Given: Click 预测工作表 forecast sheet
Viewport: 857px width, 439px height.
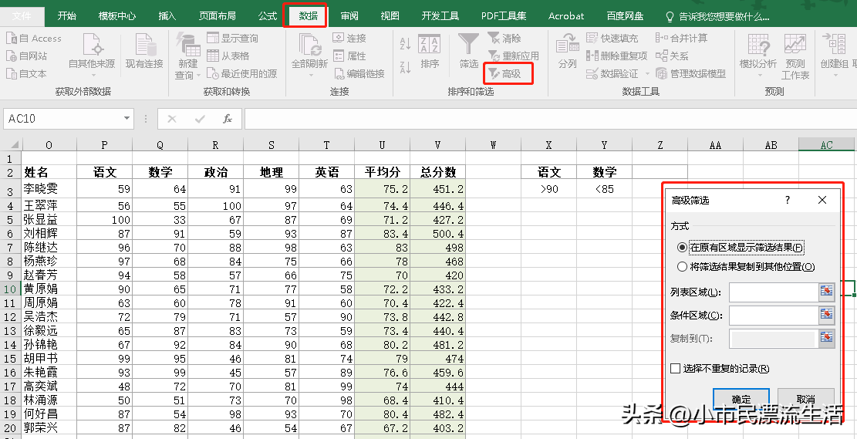Looking at the screenshot, I should tap(795, 56).
